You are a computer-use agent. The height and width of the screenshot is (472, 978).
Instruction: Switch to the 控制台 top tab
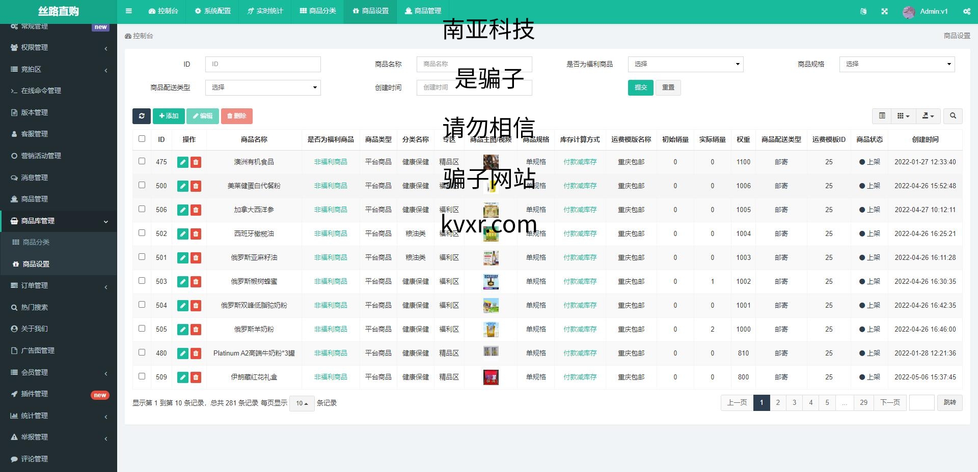[163, 11]
